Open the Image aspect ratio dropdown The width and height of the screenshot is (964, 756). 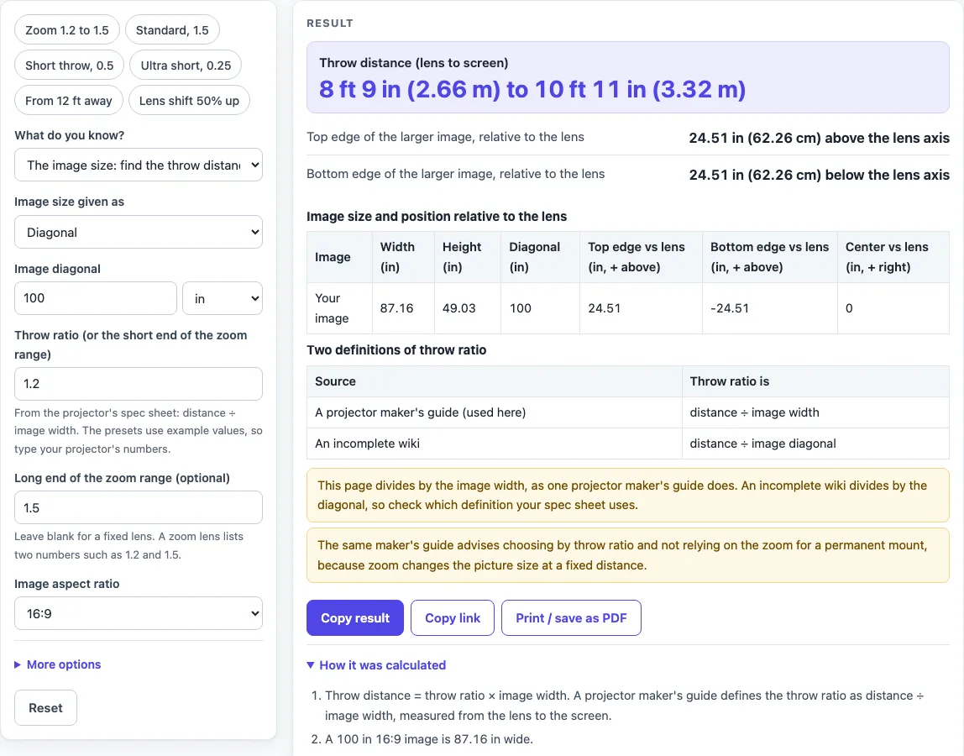[x=139, y=613]
